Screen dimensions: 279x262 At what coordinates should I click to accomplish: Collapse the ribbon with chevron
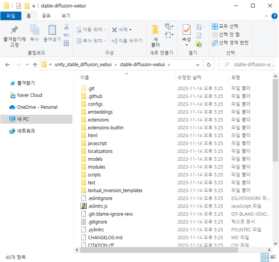tap(266, 16)
